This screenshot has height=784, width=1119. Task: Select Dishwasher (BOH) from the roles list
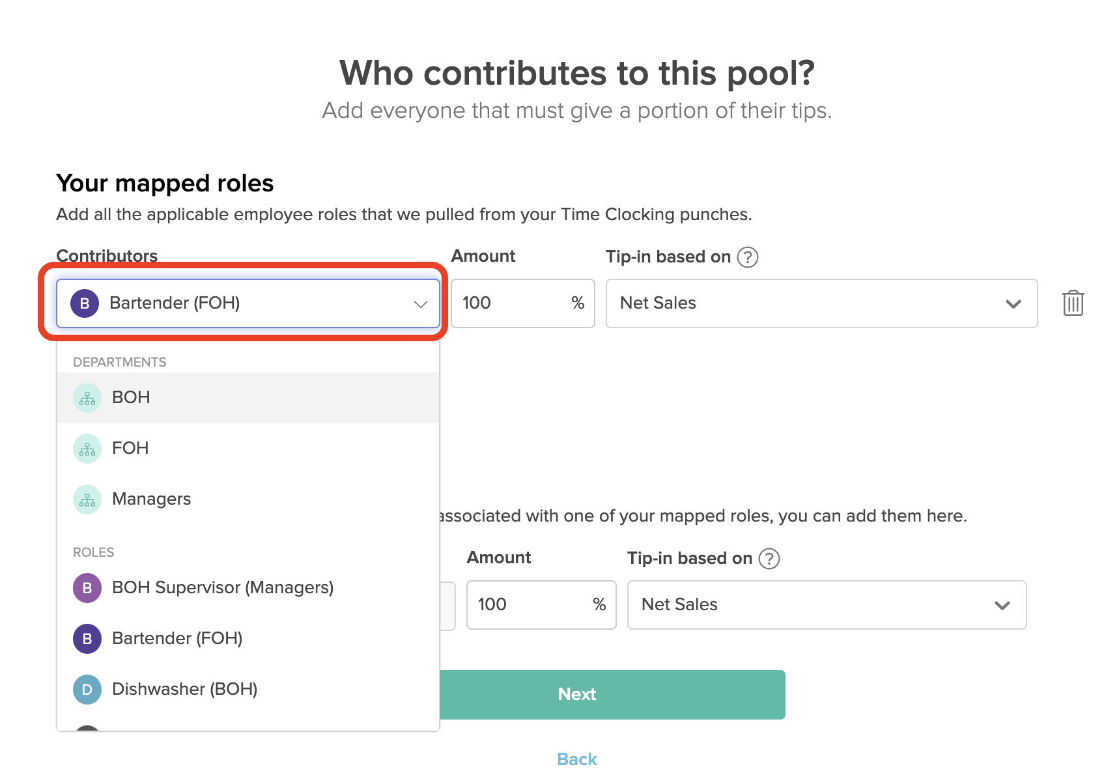pyautogui.click(x=184, y=689)
